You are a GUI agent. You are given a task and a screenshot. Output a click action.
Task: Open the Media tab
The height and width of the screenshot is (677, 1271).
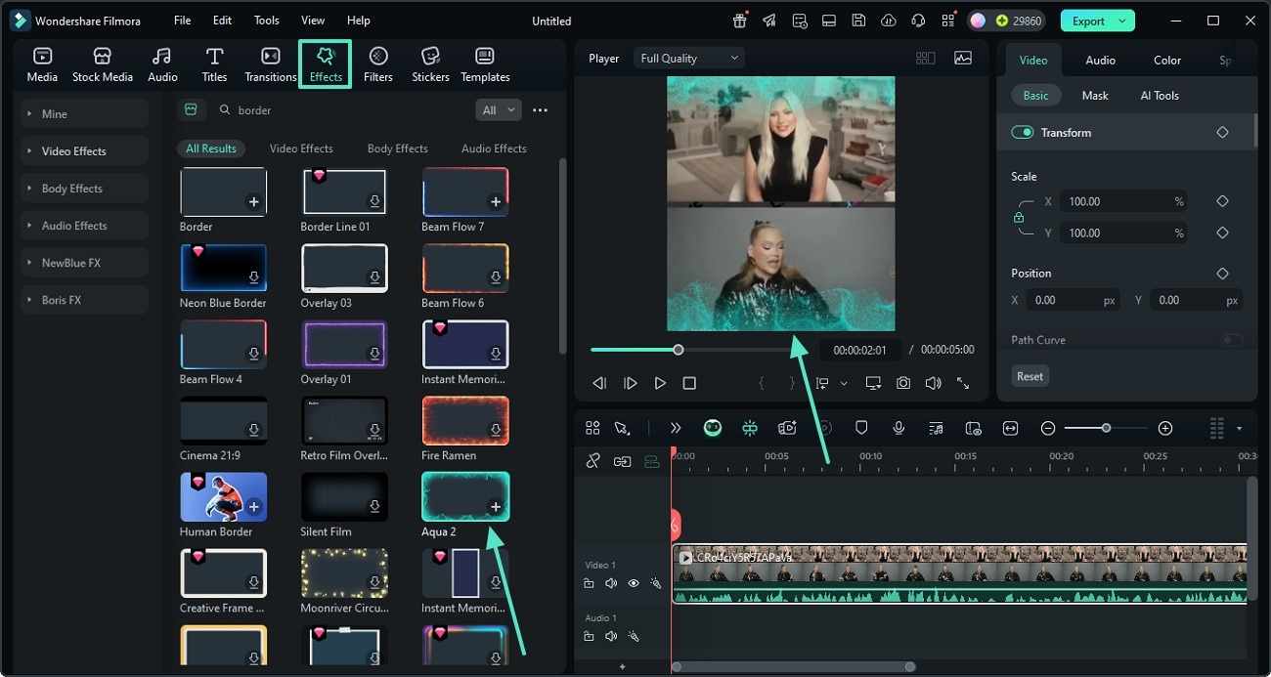pyautogui.click(x=42, y=64)
